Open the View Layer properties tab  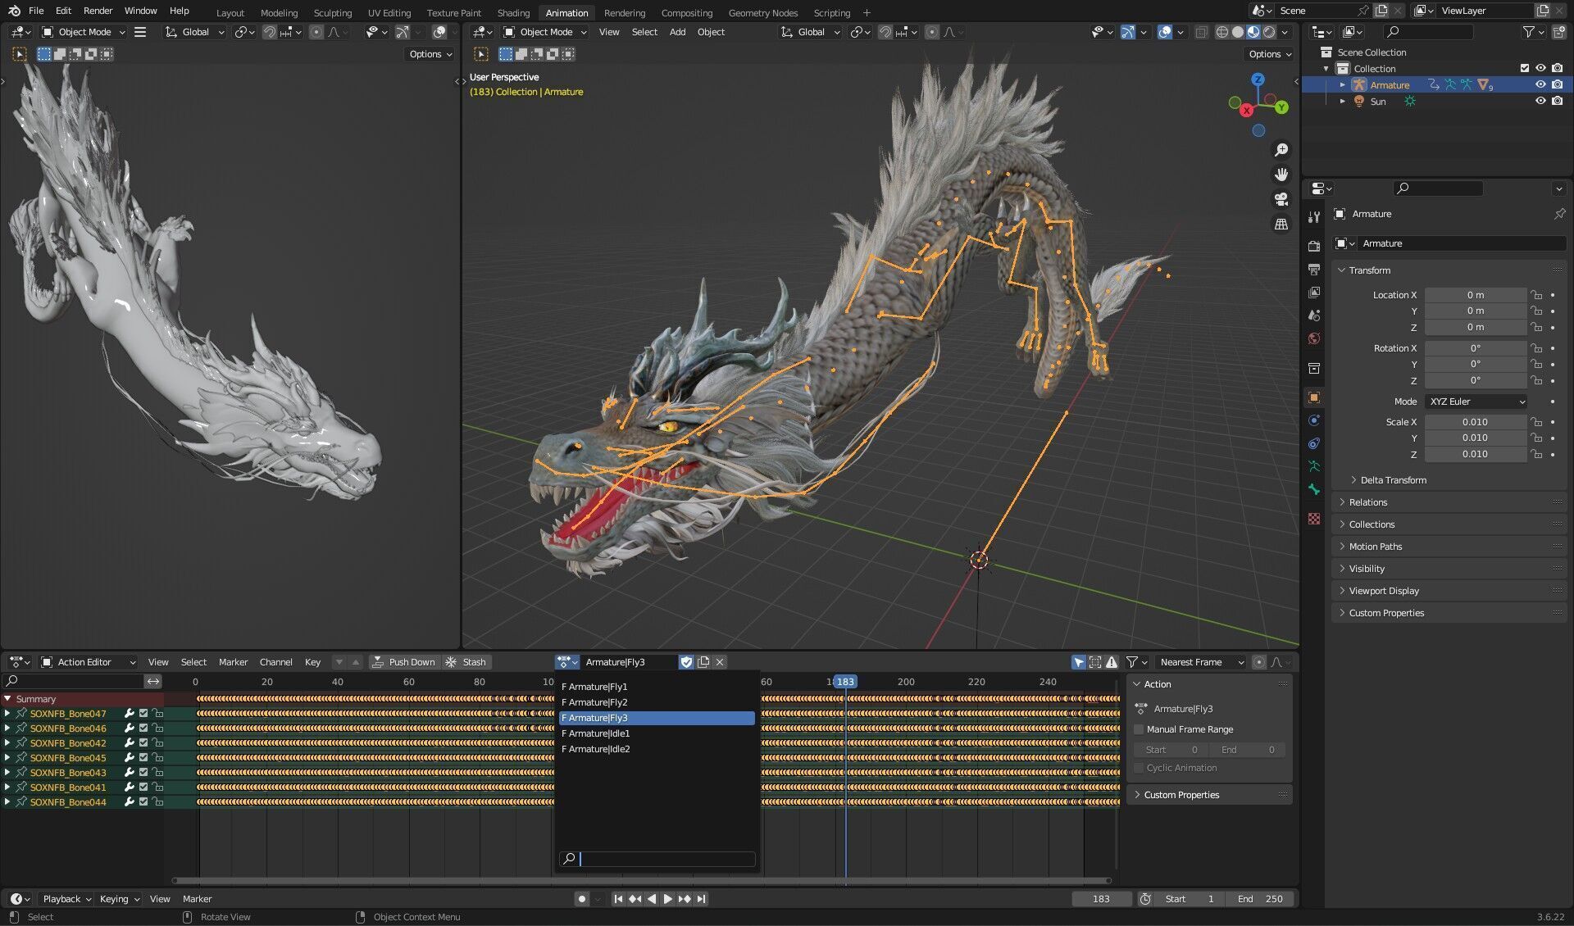[x=1314, y=292]
